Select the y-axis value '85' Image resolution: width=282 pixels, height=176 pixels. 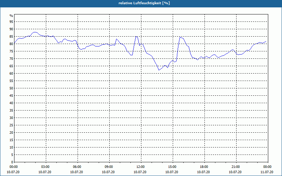(11, 37)
